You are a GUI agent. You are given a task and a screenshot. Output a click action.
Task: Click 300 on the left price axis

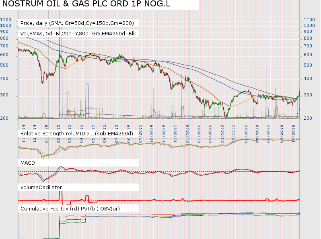pyautogui.click(x=4, y=95)
